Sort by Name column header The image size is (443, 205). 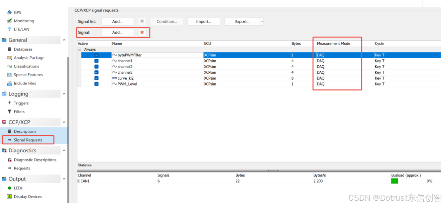pyautogui.click(x=117, y=43)
